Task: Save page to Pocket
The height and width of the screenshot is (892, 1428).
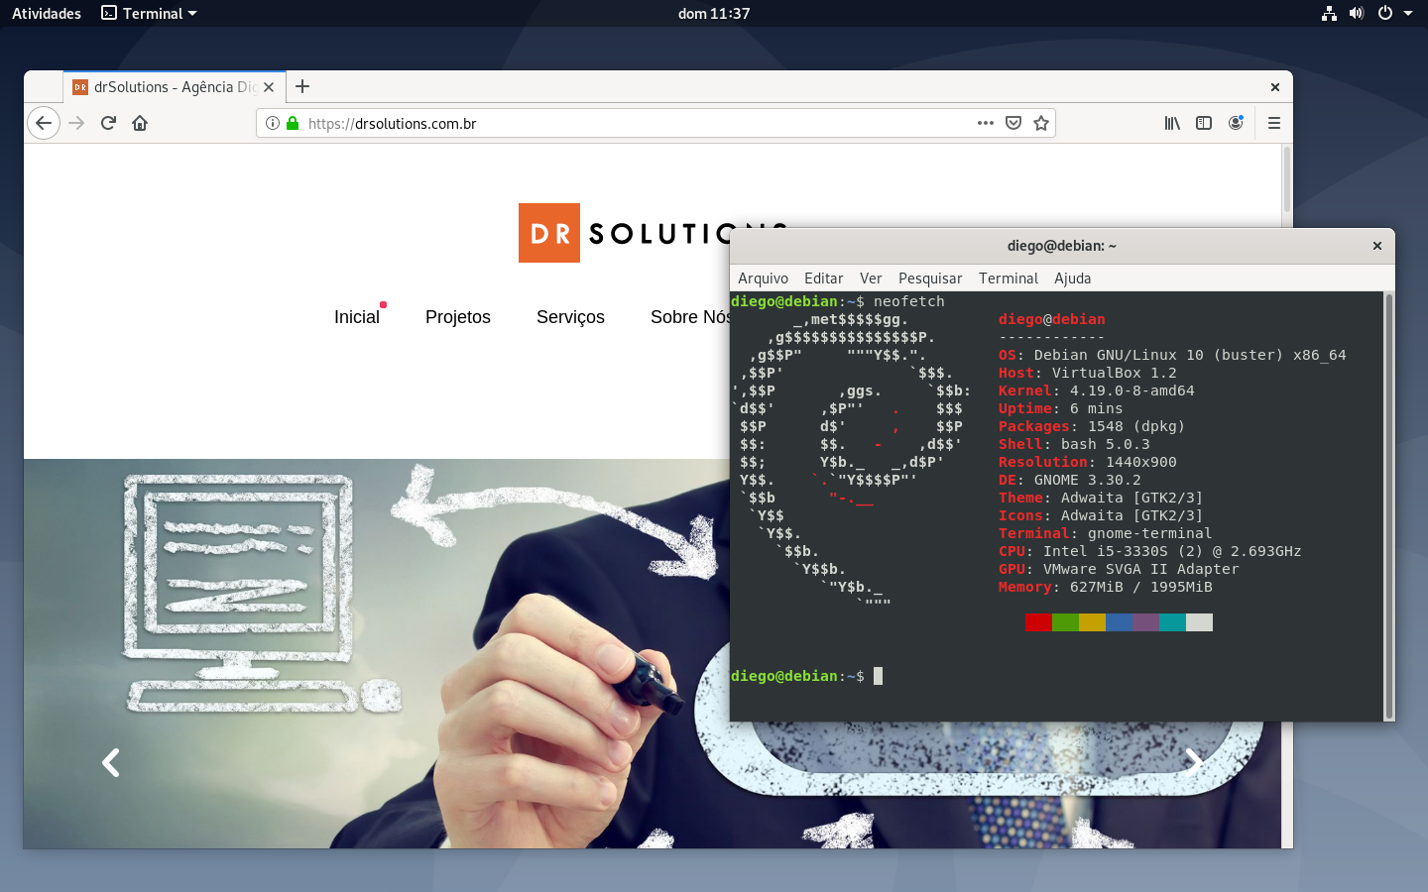Action: click(x=1012, y=123)
